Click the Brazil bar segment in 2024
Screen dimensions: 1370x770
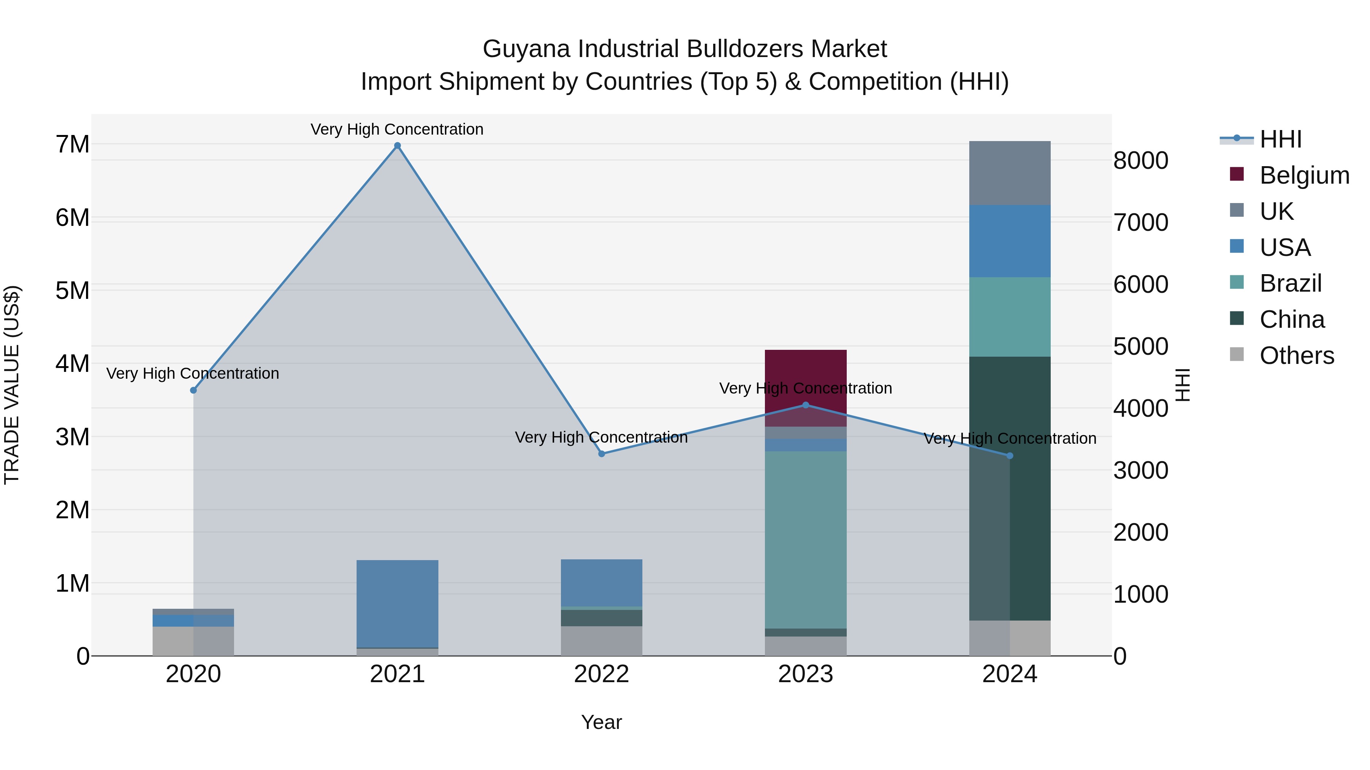1010,317
